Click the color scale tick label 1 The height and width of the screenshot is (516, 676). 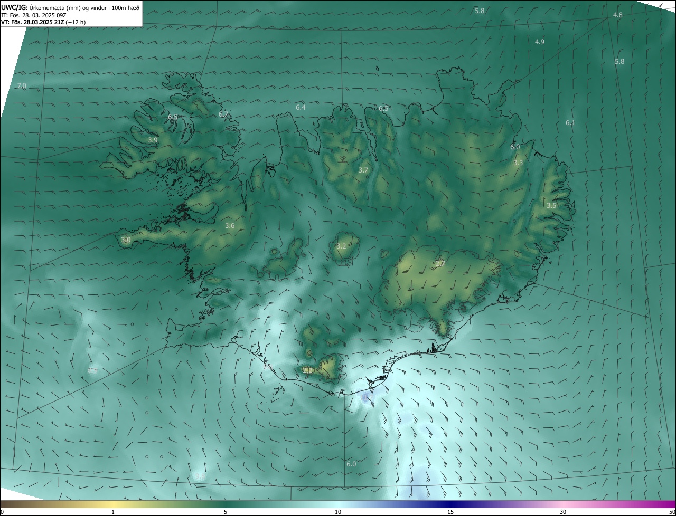pyautogui.click(x=113, y=512)
